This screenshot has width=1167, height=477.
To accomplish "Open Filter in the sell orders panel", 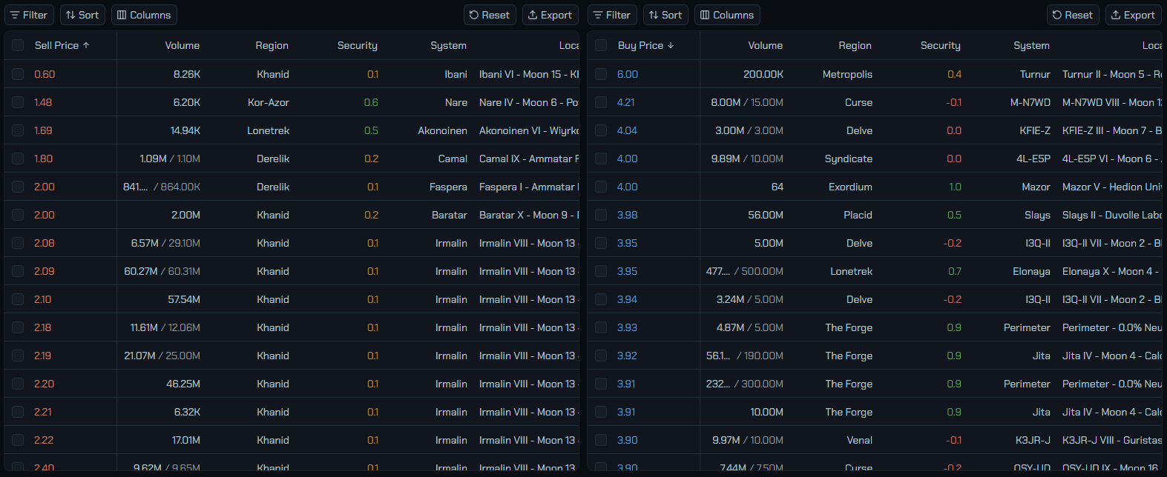I will (28, 15).
